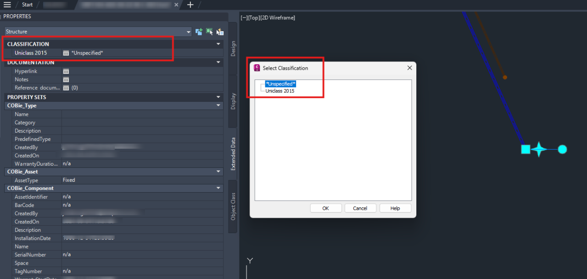Collapse the CLASSIFICATION section
587x279 pixels.
coord(218,44)
